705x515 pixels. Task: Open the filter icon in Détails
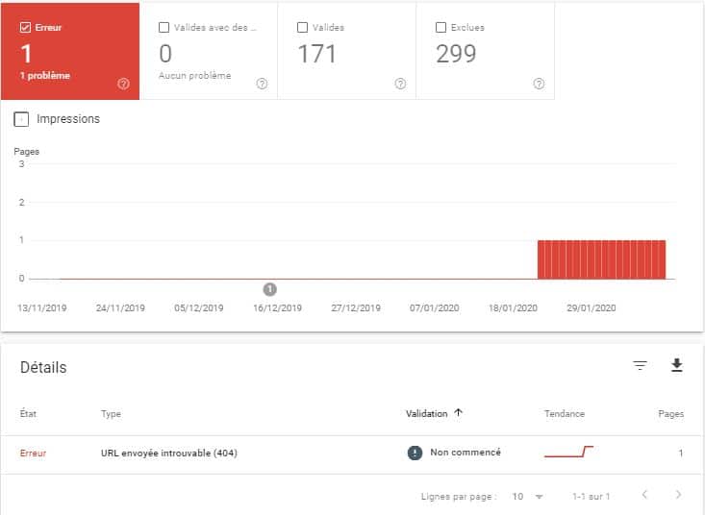640,365
